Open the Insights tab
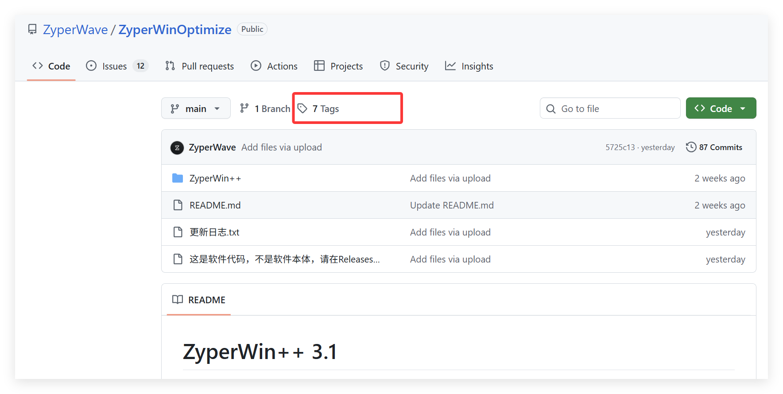The height and width of the screenshot is (394, 783). (469, 66)
